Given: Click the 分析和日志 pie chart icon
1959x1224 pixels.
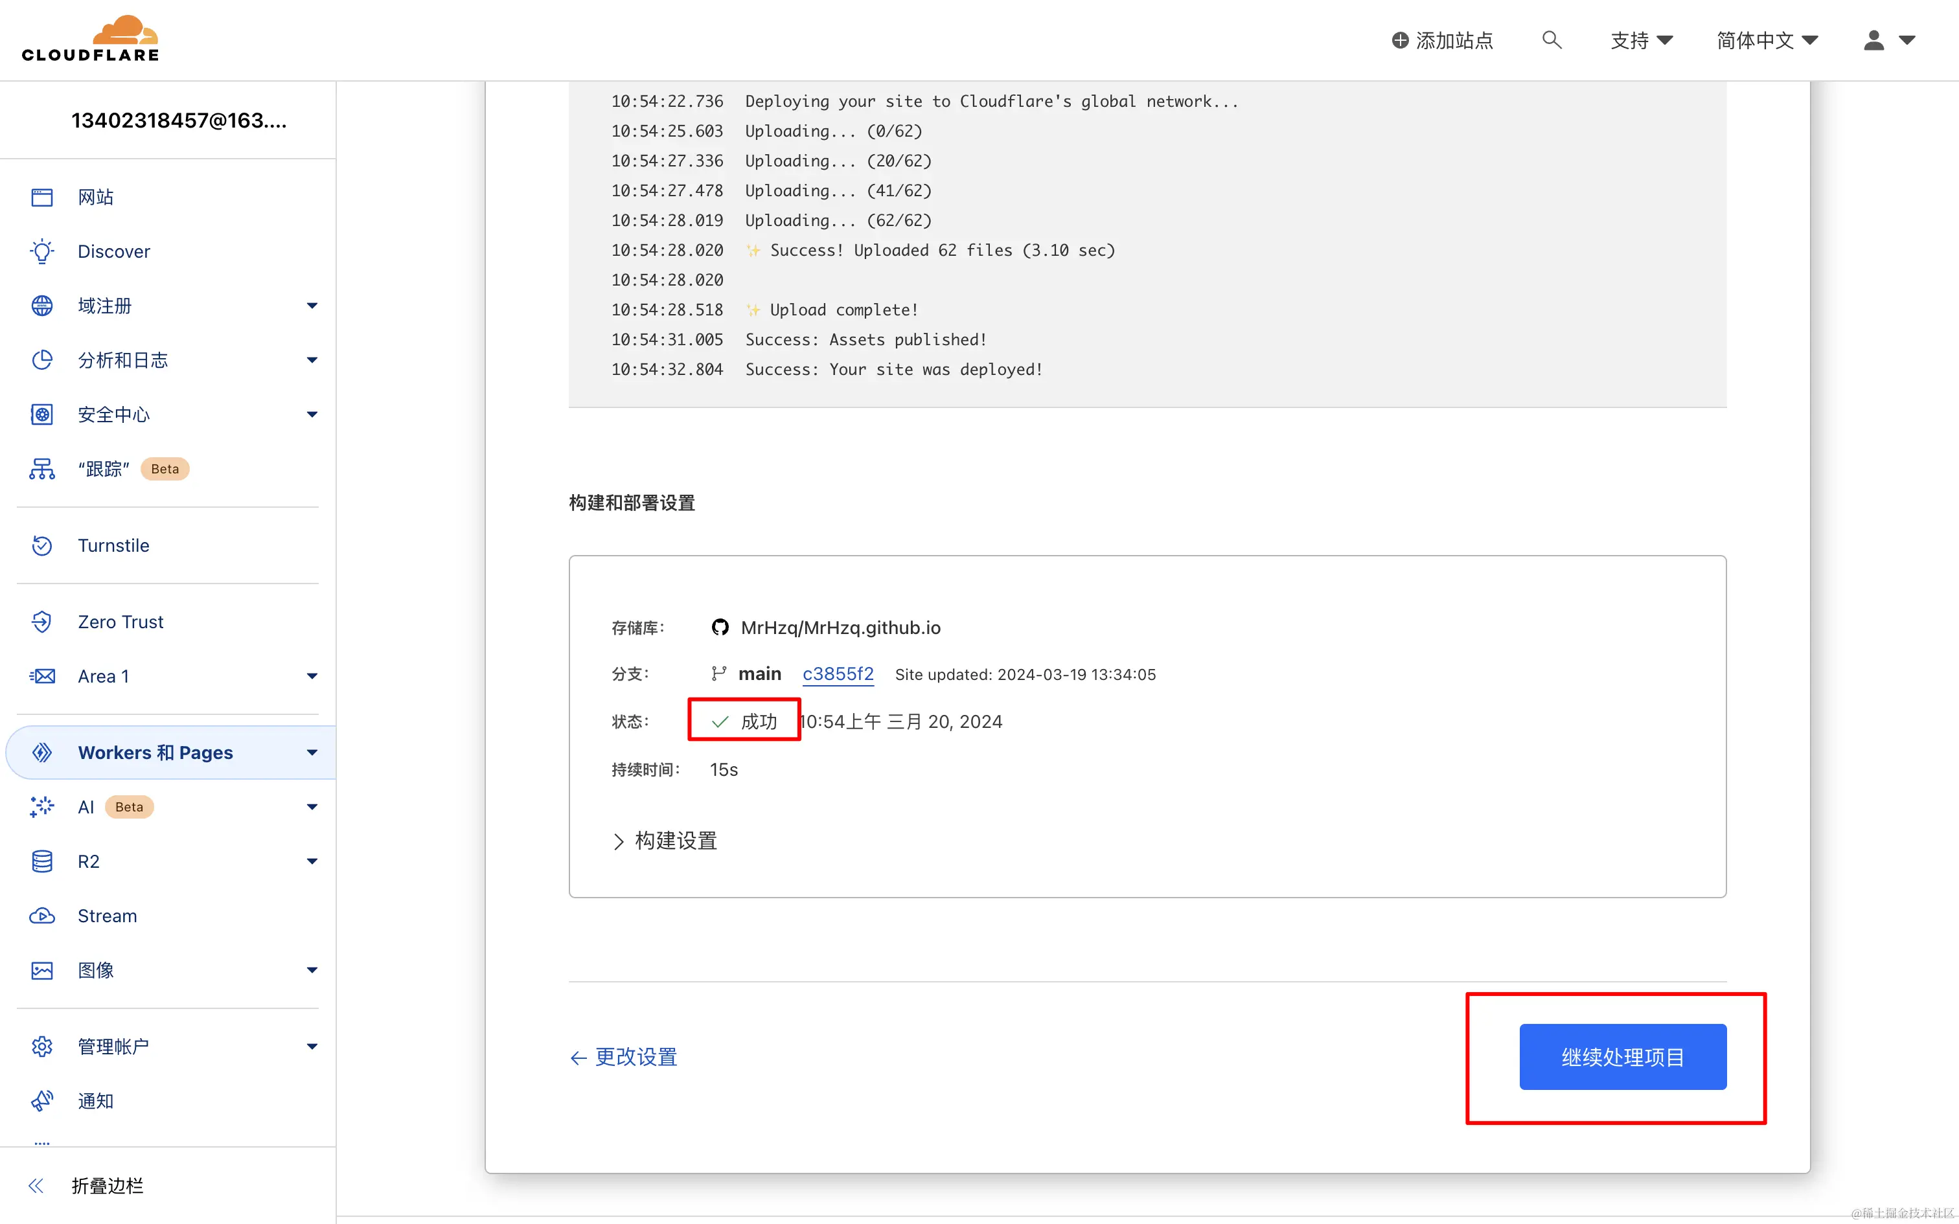Looking at the screenshot, I should pyautogui.click(x=42, y=360).
